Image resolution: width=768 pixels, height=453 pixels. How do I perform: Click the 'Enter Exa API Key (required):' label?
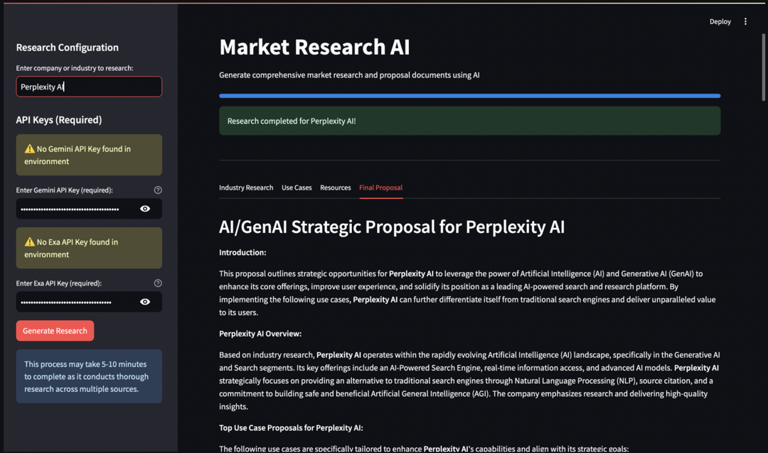pyautogui.click(x=59, y=283)
